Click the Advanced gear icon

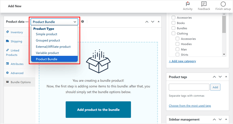pos(8,73)
